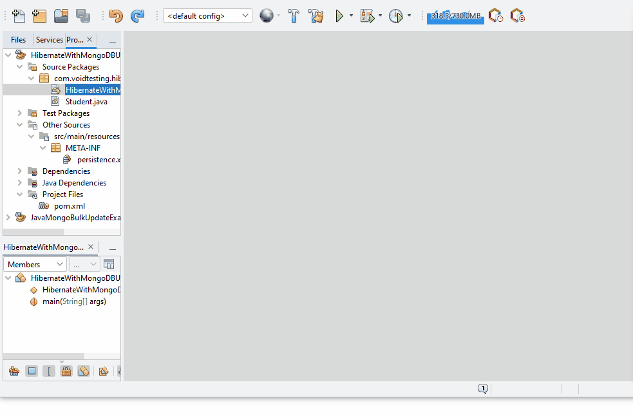Click the constructor diamond icon in Navigator

pos(34,290)
